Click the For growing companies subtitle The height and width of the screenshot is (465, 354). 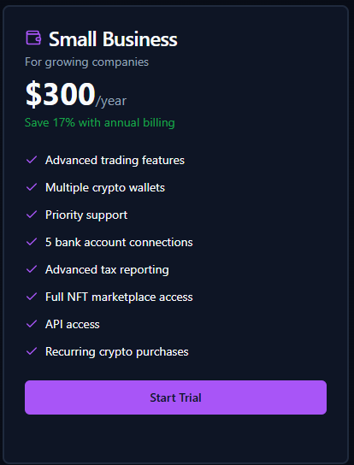[86, 62]
